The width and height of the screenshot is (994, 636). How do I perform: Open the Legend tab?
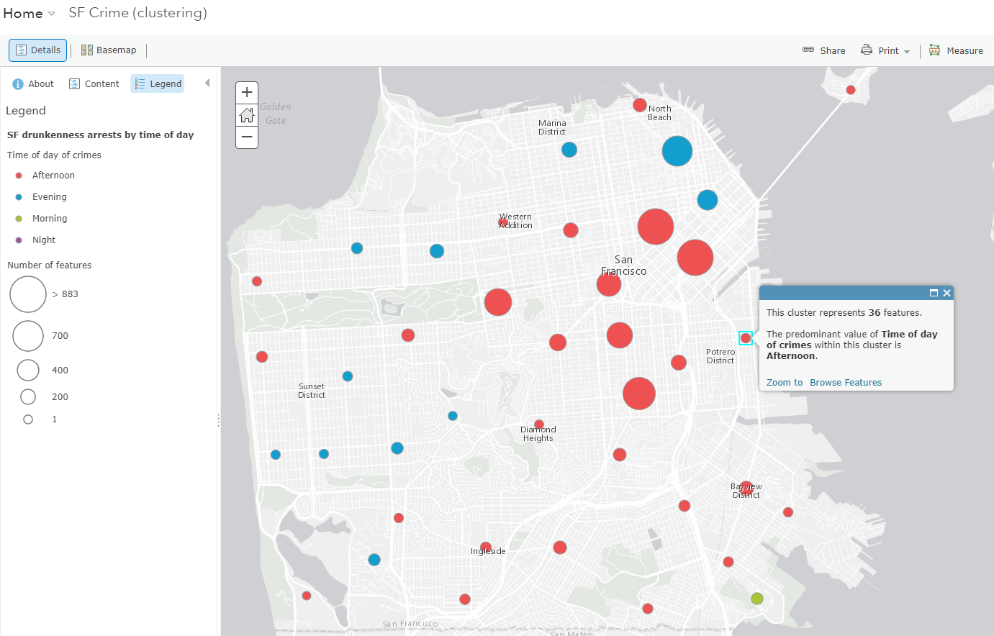(157, 83)
